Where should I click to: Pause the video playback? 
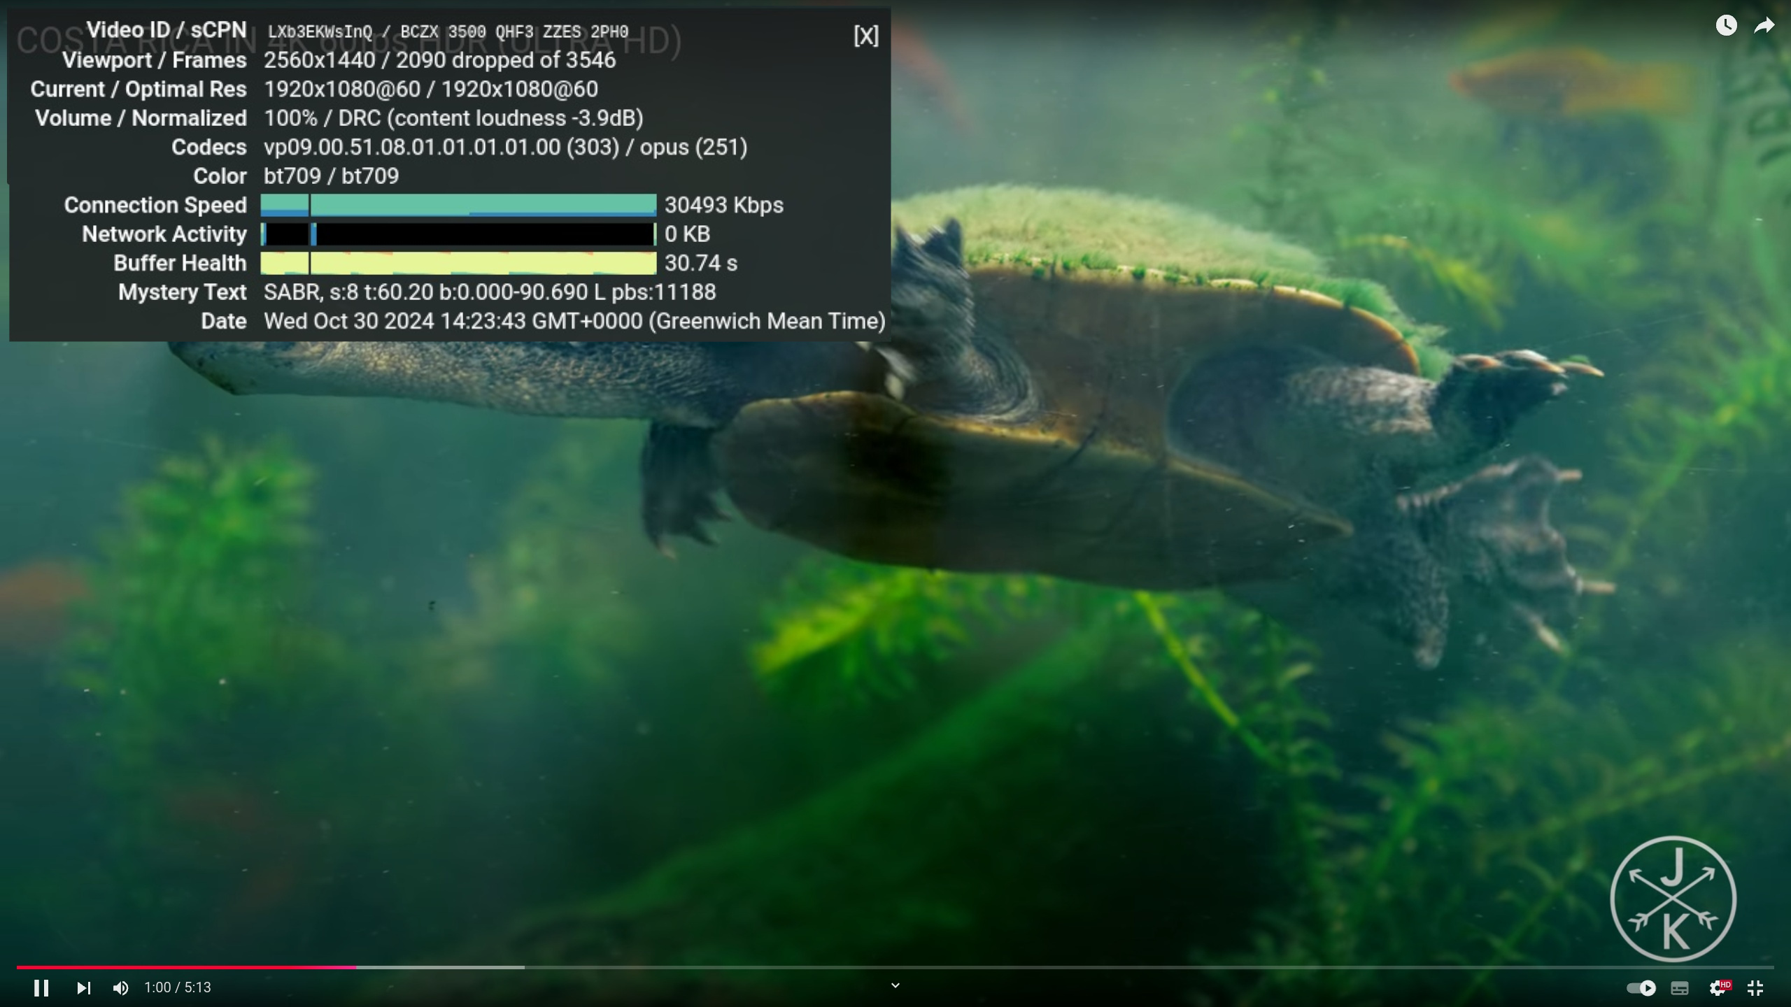(x=41, y=987)
